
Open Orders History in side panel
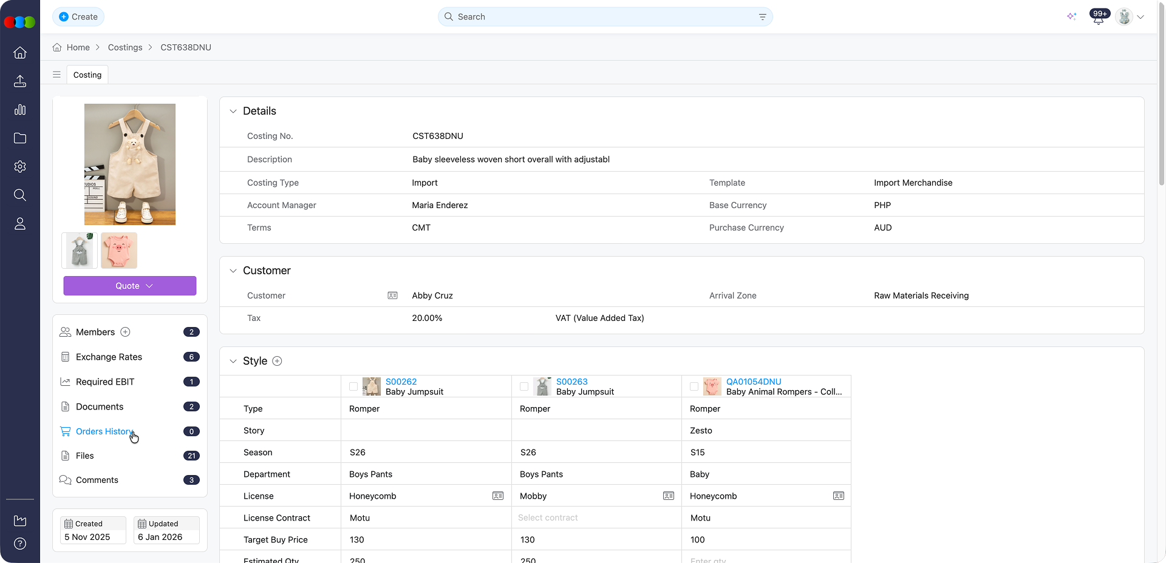[104, 431]
